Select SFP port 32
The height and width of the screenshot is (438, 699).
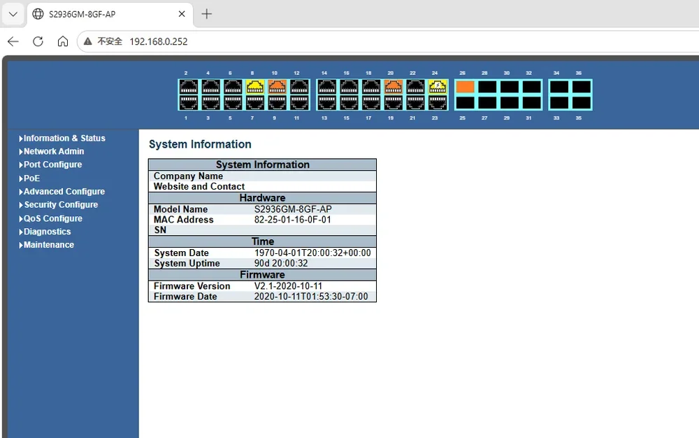coord(531,87)
